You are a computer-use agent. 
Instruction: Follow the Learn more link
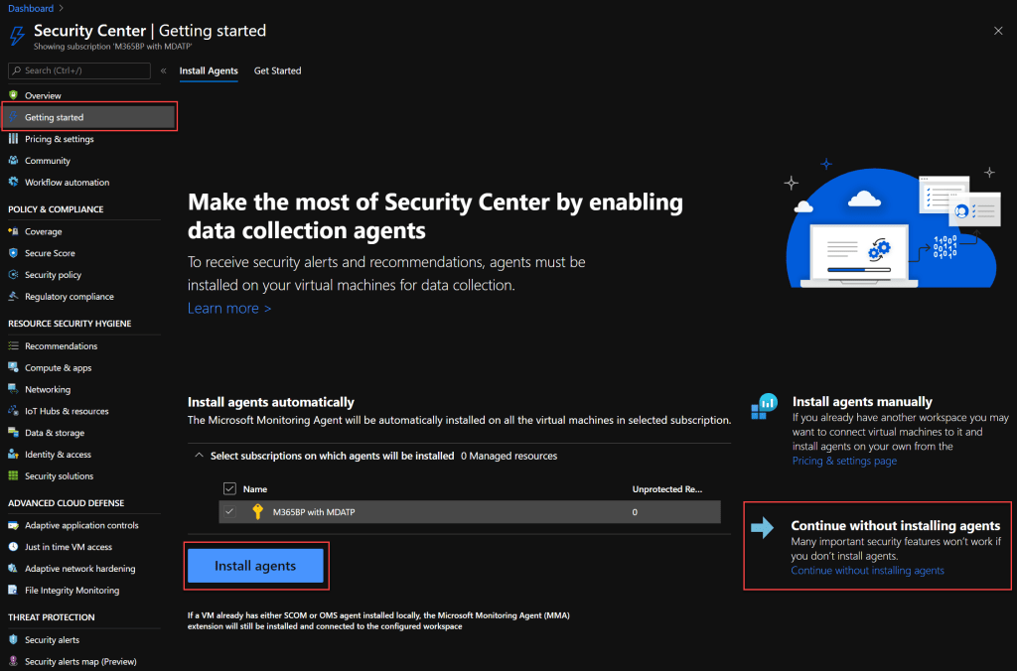click(229, 308)
